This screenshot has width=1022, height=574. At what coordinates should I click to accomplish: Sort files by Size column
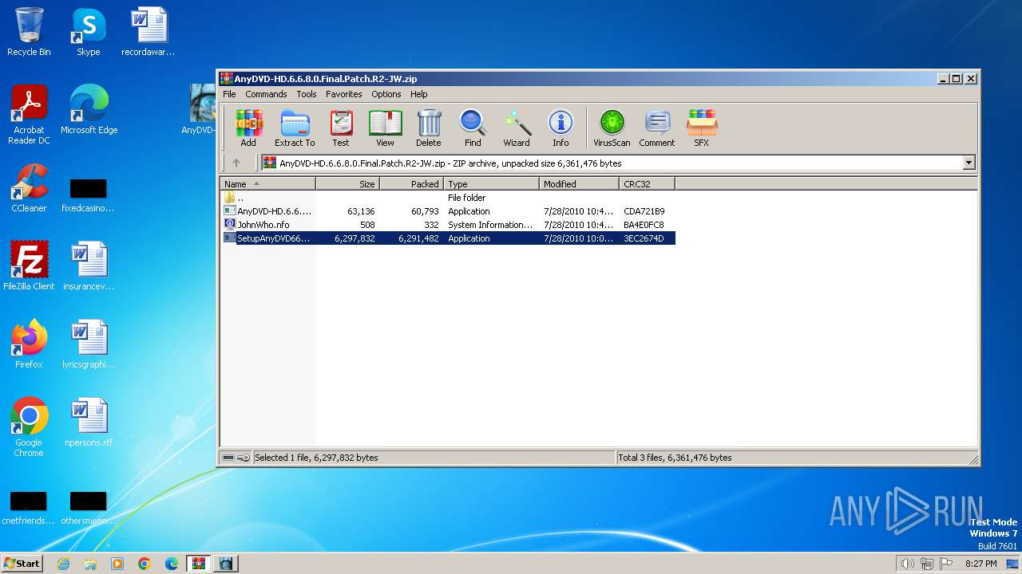pyautogui.click(x=347, y=184)
